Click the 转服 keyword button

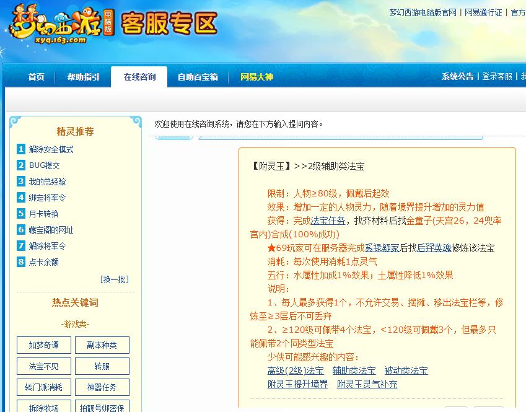point(102,366)
